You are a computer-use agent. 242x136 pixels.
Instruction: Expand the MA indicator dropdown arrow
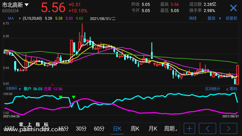click(x=20, y=19)
